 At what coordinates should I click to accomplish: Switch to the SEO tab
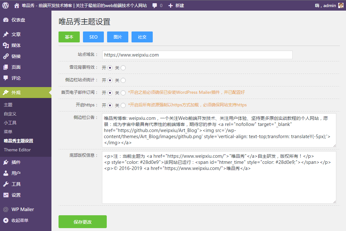click(x=93, y=37)
